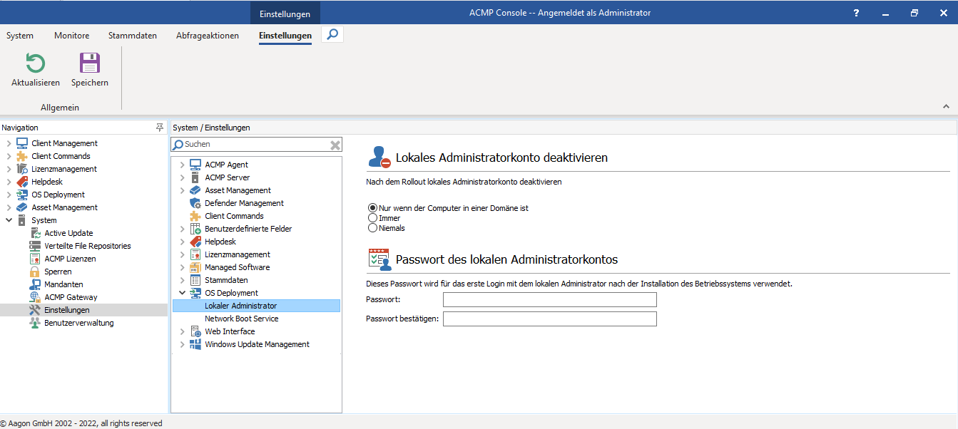The image size is (958, 429).
Task: Select the Immer radio option
Action: [372, 217]
